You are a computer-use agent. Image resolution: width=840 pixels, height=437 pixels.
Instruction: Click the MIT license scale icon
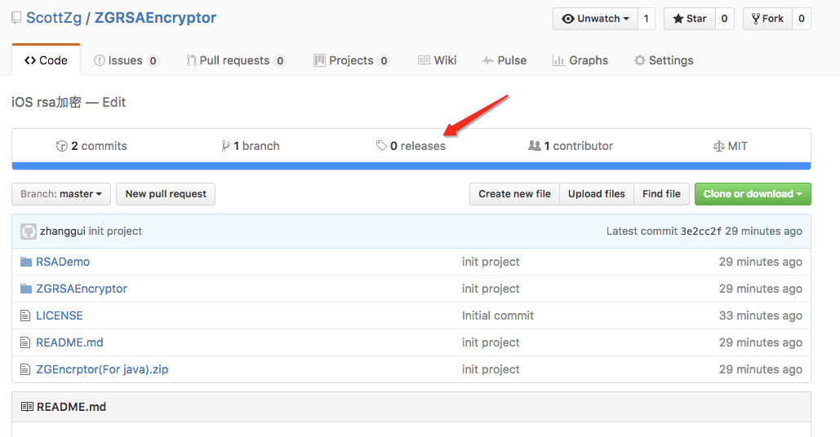click(718, 146)
